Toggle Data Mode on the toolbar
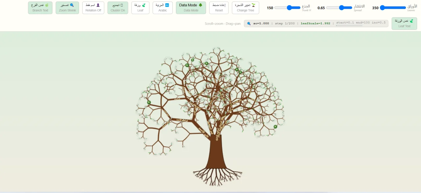The image size is (421, 193). point(191,8)
